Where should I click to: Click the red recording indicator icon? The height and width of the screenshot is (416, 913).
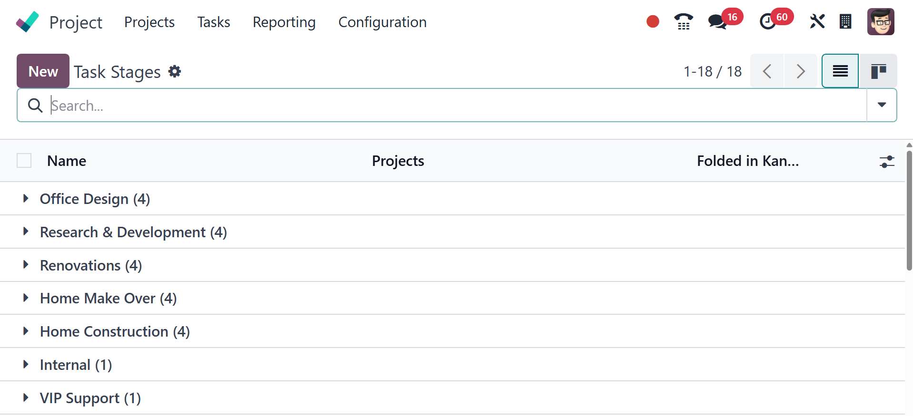[653, 21]
